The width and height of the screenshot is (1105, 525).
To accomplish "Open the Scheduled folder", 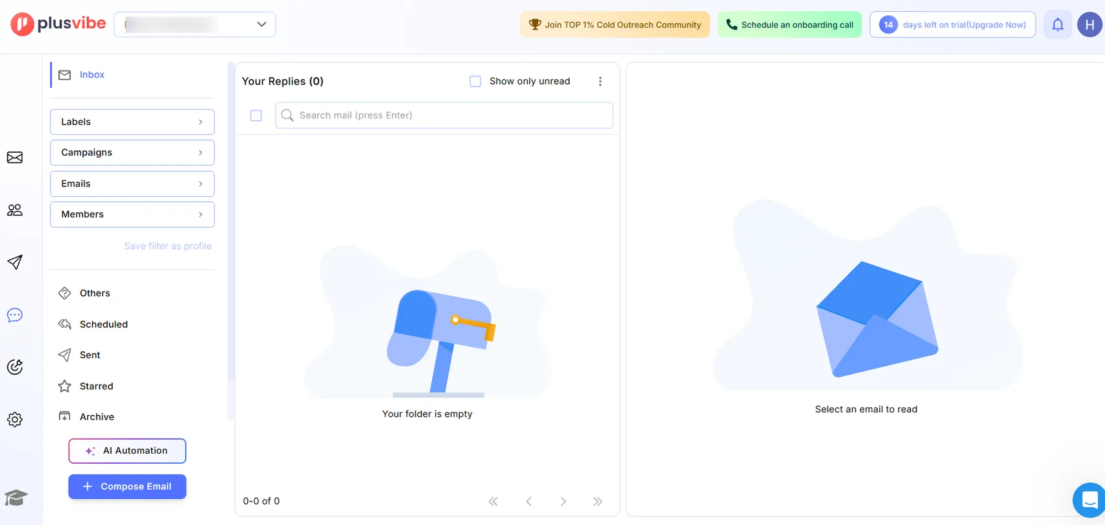I will [93, 324].
